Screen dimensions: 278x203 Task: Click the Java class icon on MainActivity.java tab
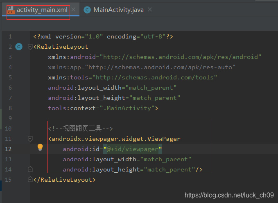(87, 10)
